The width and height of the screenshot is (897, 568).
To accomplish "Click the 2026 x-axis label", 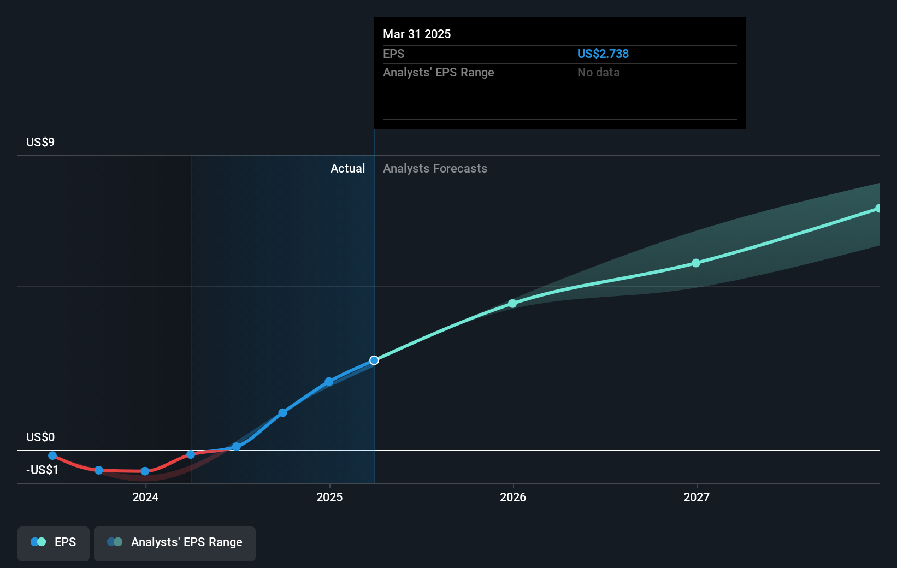I will click(513, 497).
